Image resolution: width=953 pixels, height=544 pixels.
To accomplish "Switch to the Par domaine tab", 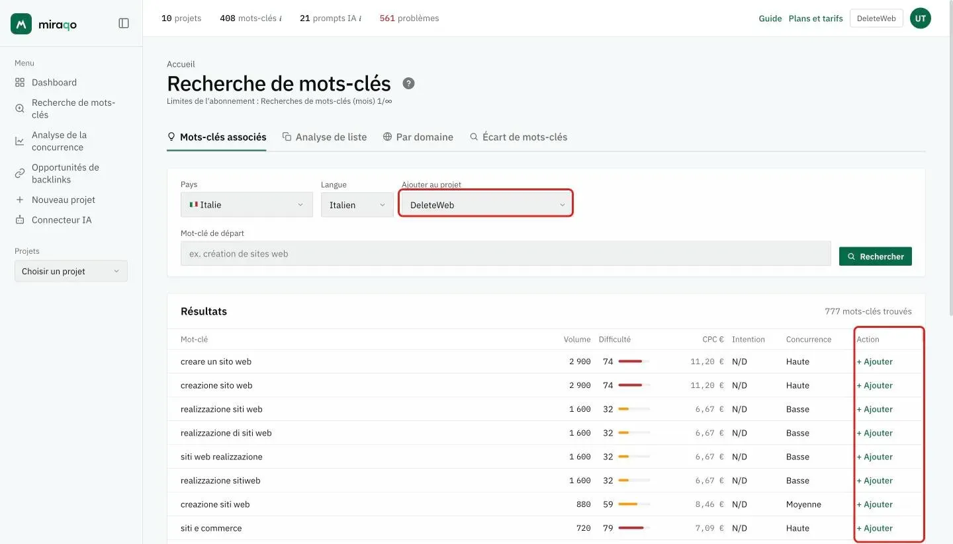I will [x=418, y=137].
